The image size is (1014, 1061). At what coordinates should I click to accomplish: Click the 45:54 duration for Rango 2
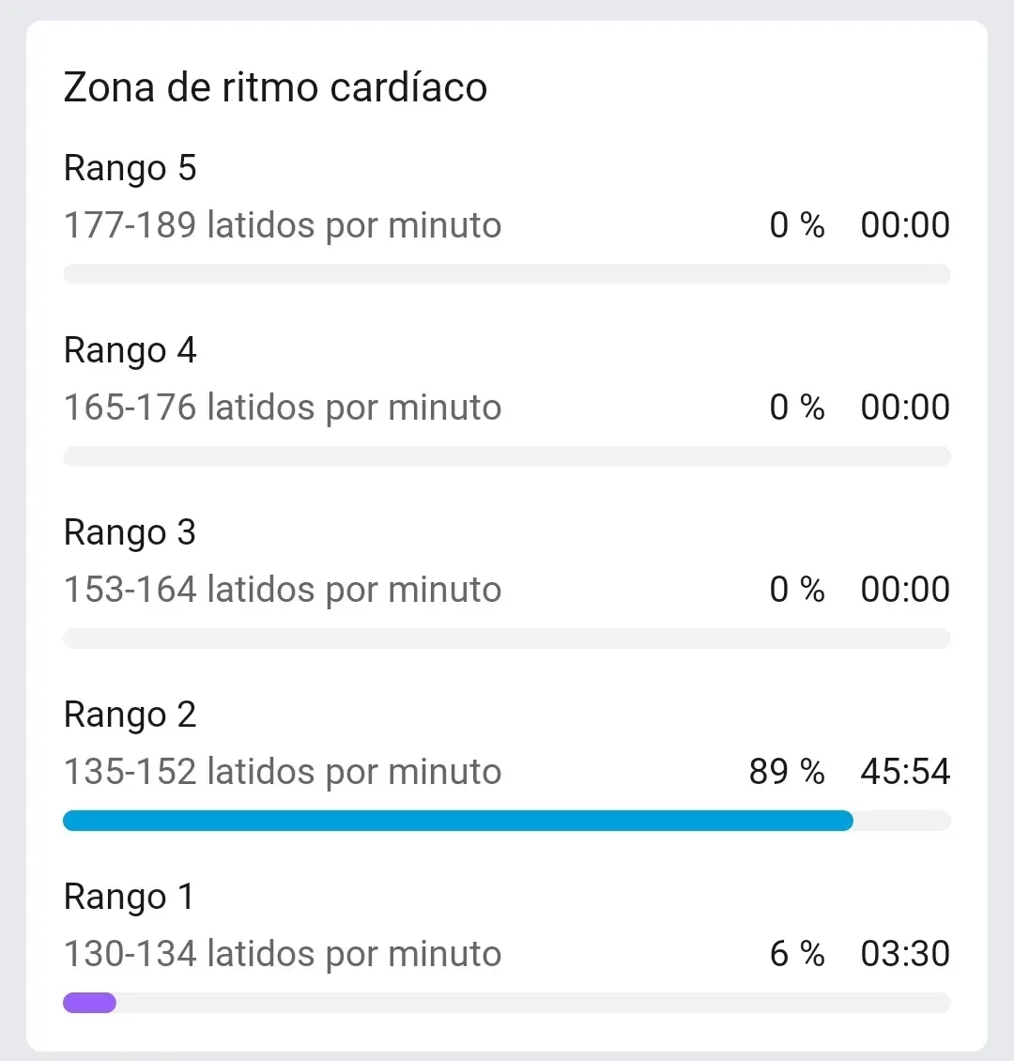coord(905,772)
